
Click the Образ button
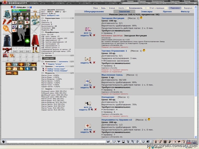[95, 8]
